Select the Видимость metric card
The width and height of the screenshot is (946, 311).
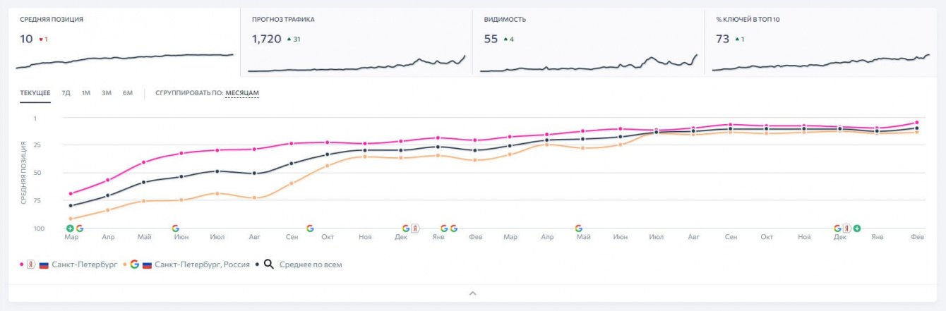tap(588, 42)
